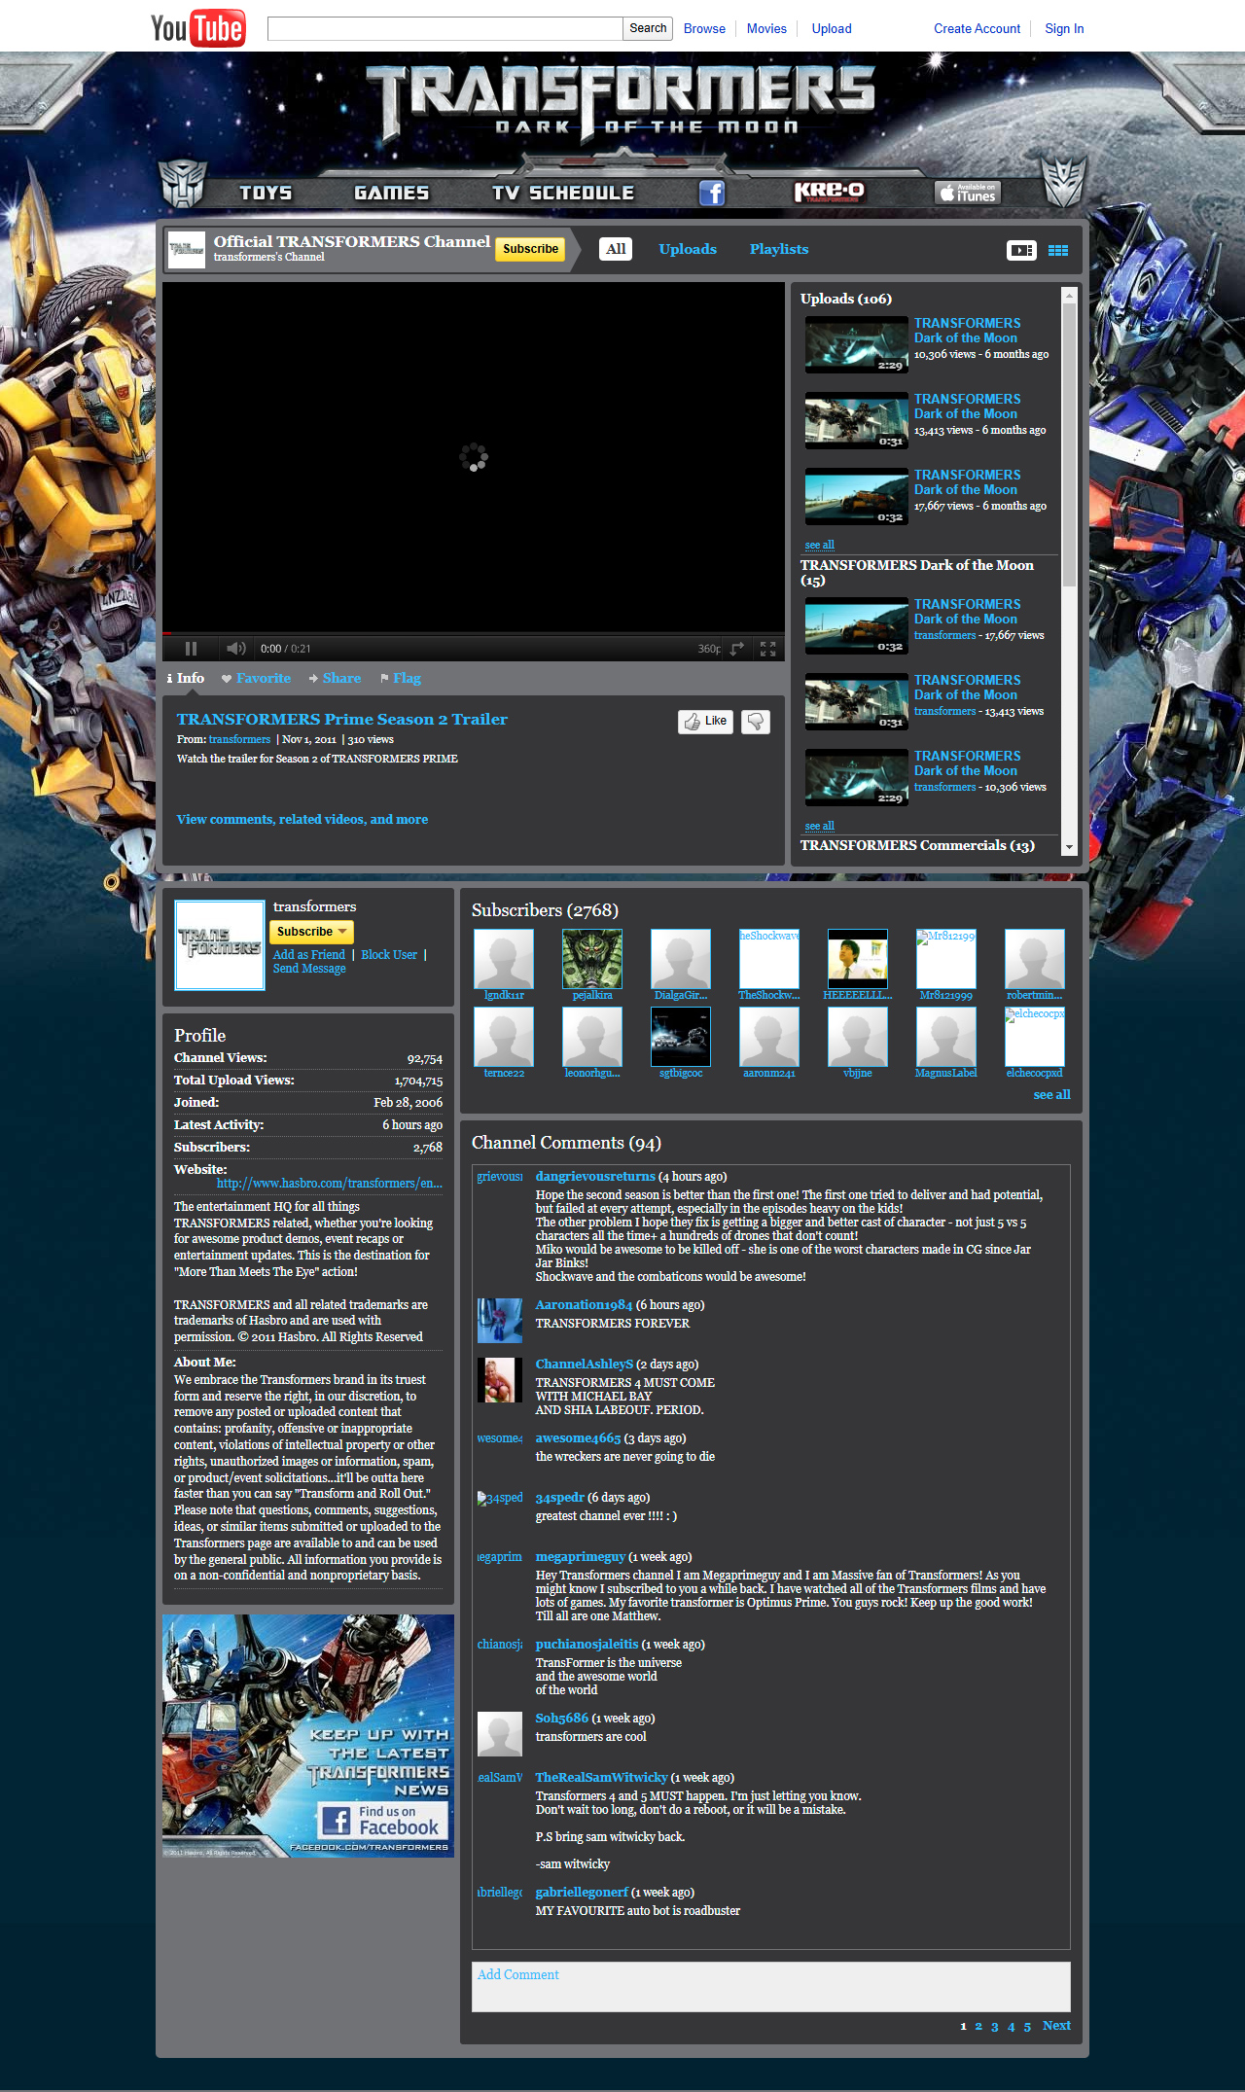The height and width of the screenshot is (2092, 1245).
Task: Click Block User link
Action: [x=389, y=955]
